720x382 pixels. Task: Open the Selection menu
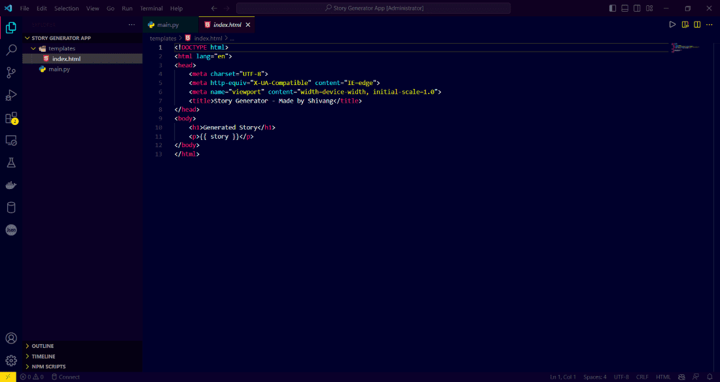67,9
